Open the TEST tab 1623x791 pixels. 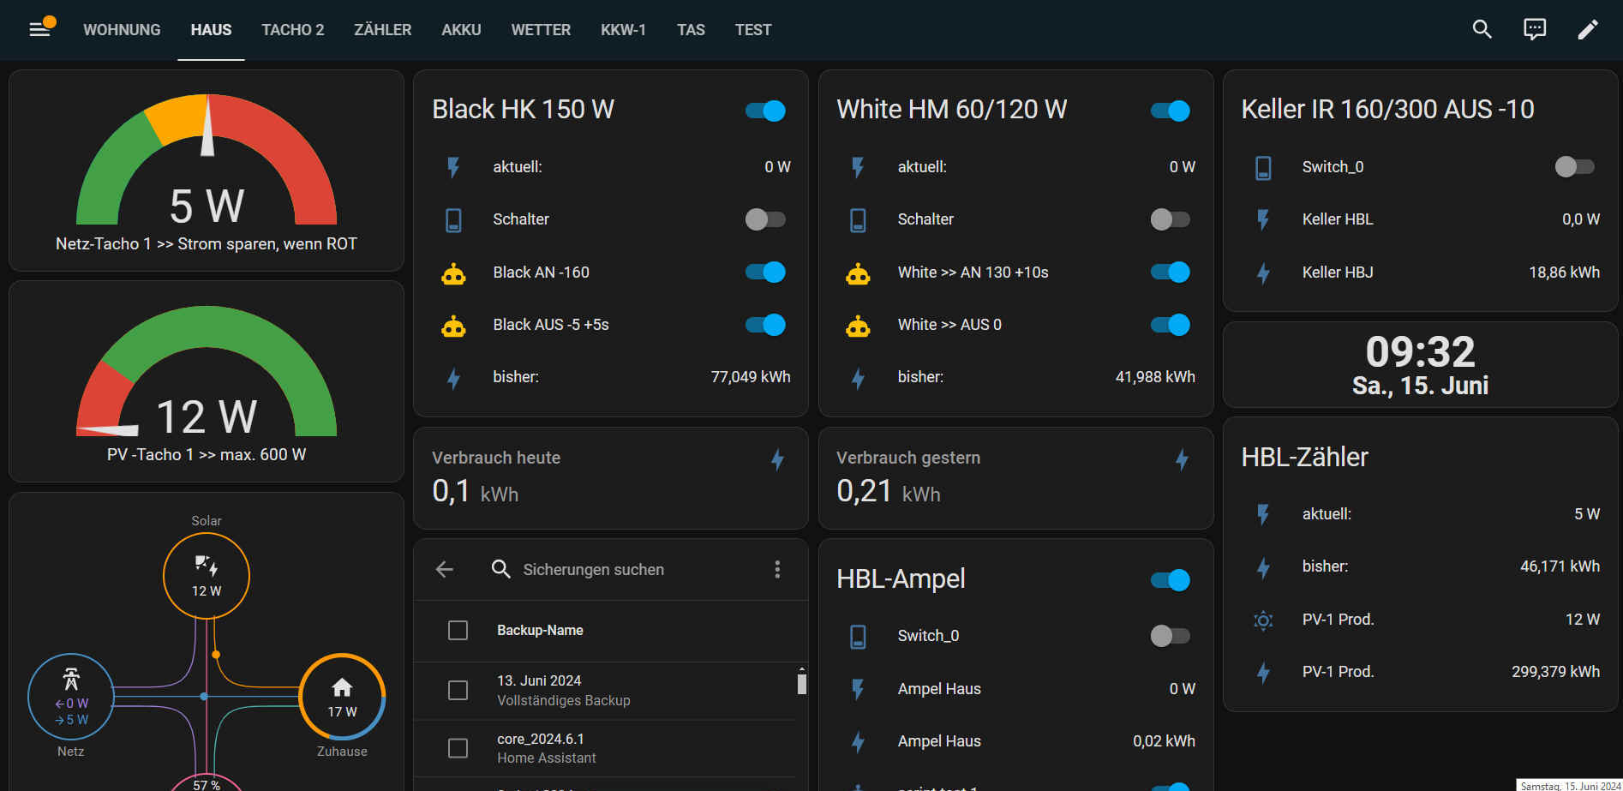753,30
